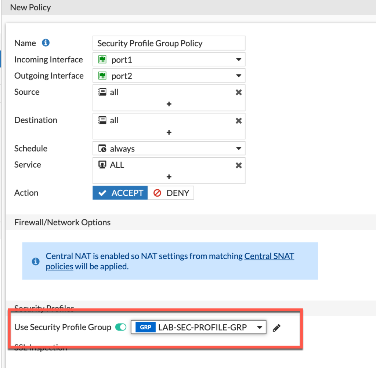Viewport: 376px width, 368px height.
Task: Open the Outgoing Interface dropdown showing port2
Action: (x=169, y=76)
